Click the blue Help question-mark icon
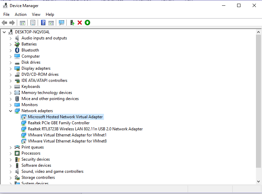The height and width of the screenshot is (194, 262). [43, 23]
